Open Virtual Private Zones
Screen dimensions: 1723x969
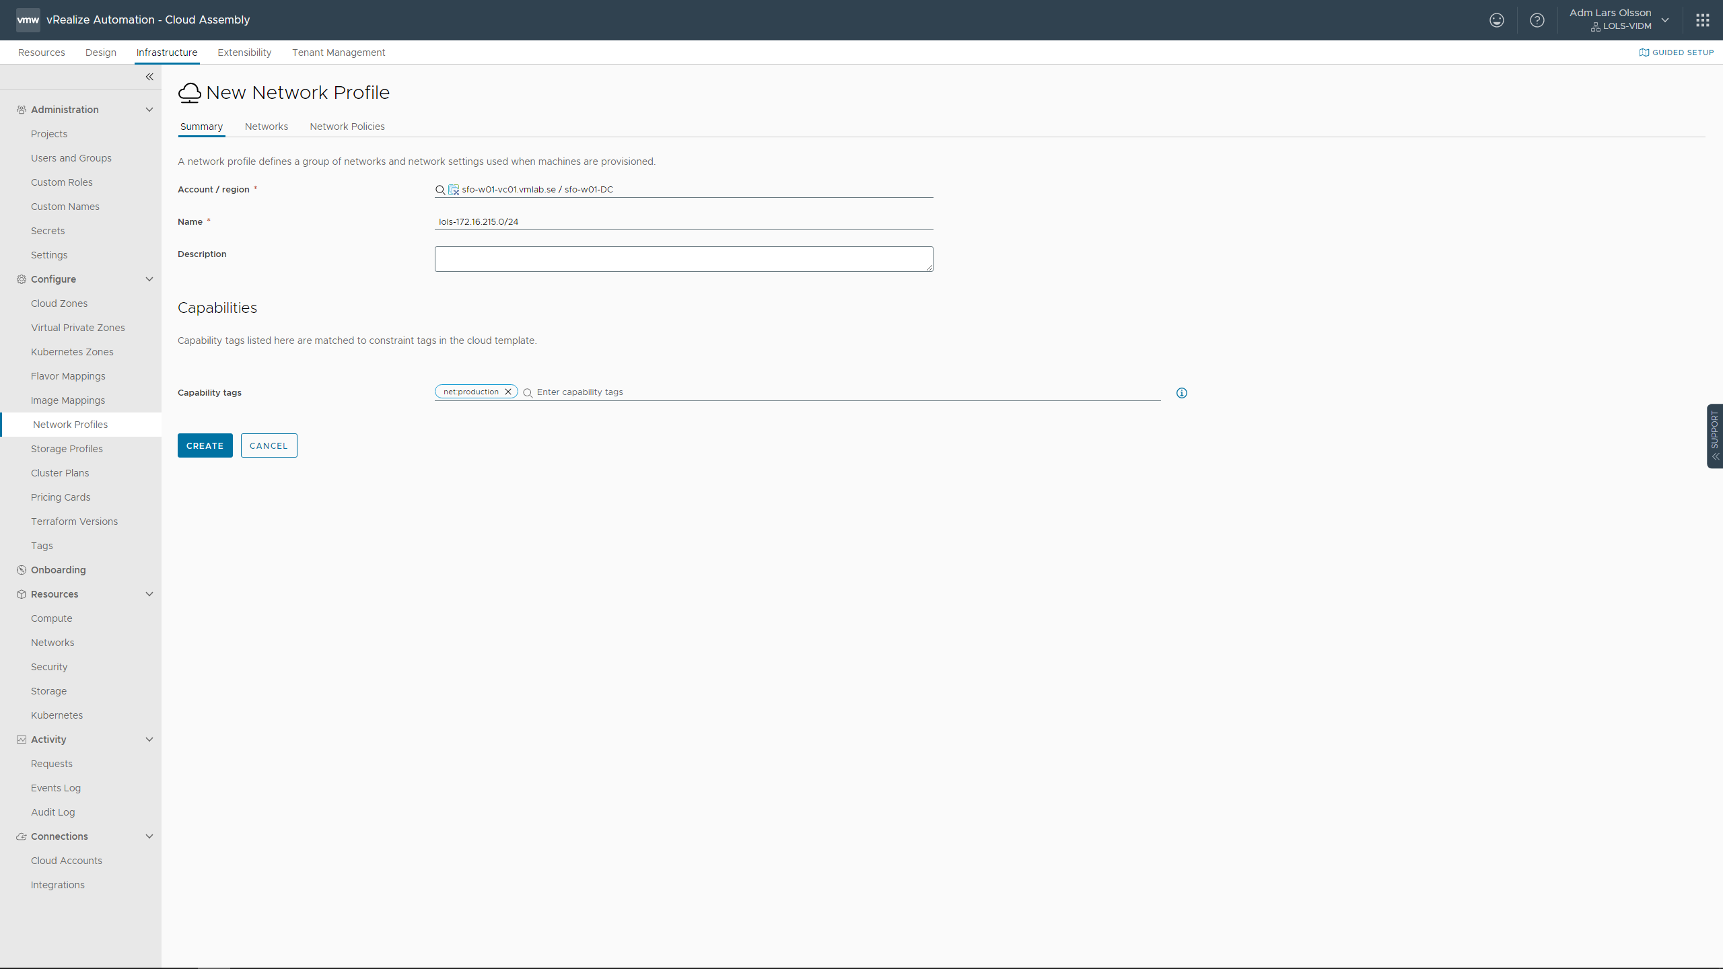pyautogui.click(x=78, y=328)
